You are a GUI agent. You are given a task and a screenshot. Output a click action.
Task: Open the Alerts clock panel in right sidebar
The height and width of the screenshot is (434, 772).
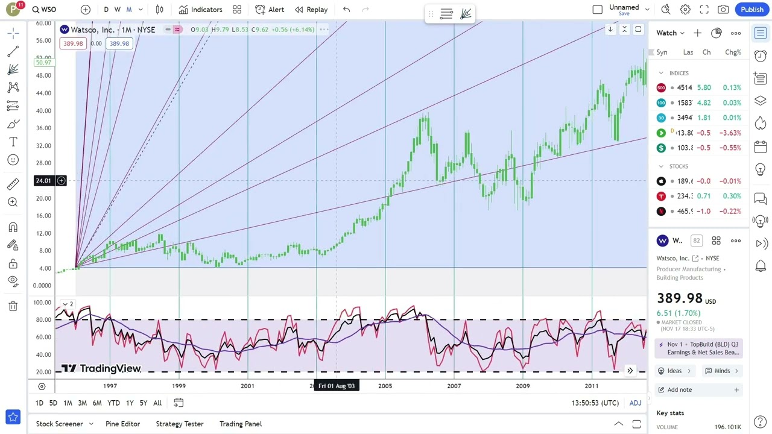(761, 55)
